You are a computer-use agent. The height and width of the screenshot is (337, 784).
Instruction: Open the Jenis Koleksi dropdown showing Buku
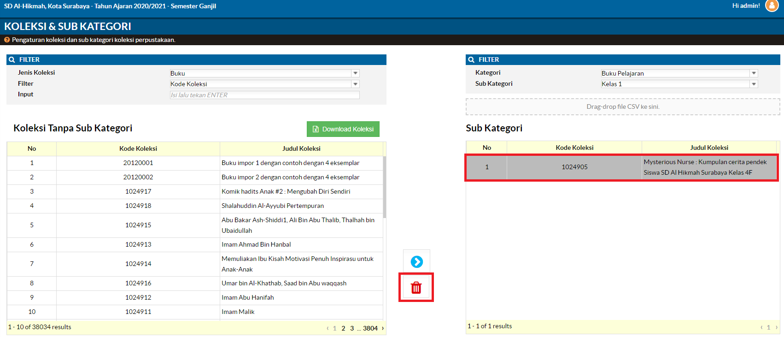pyautogui.click(x=264, y=73)
